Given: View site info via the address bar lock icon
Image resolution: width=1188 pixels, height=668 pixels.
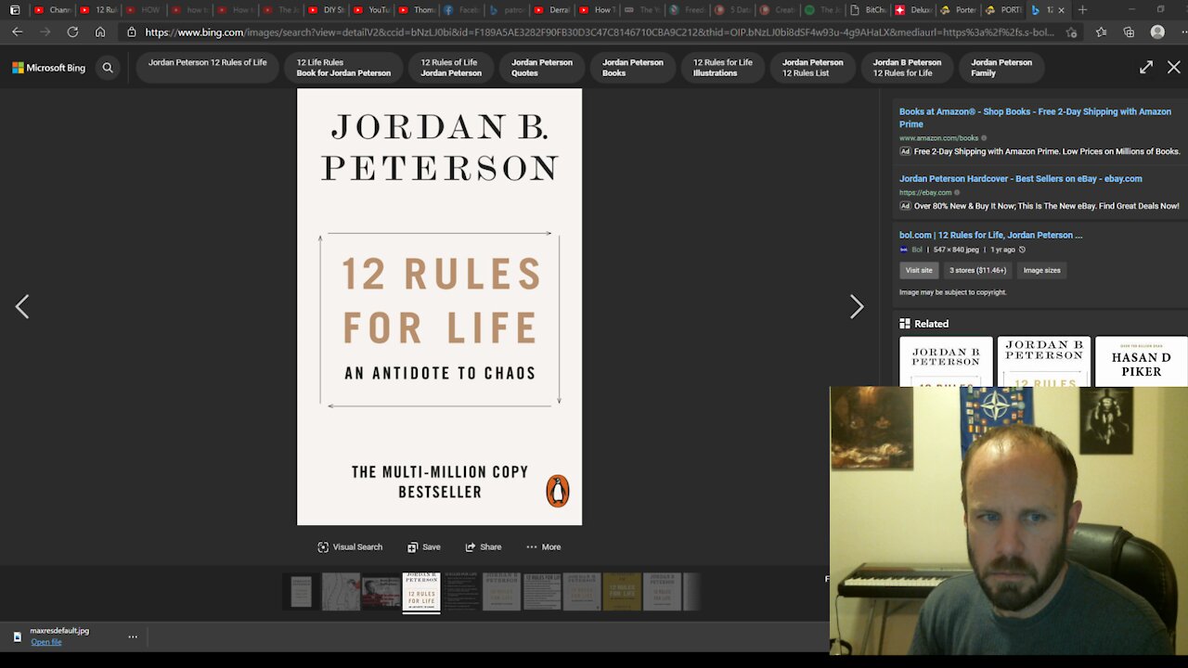Looking at the screenshot, I should pos(132,32).
